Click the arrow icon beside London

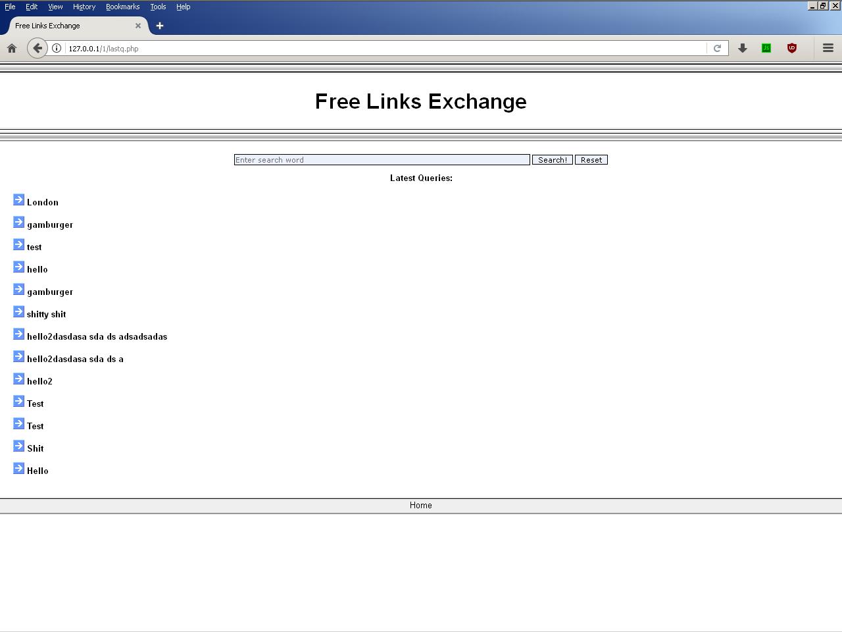click(18, 200)
